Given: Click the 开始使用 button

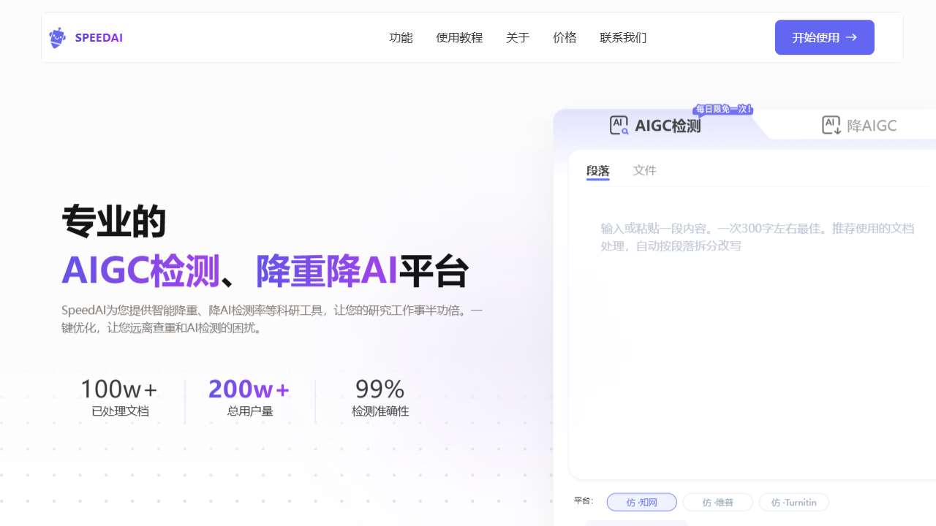Looking at the screenshot, I should coord(825,37).
